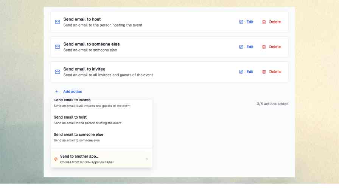Click envelope icon for Send email to invitee
This screenshot has height=191, width=339.
pos(58,72)
